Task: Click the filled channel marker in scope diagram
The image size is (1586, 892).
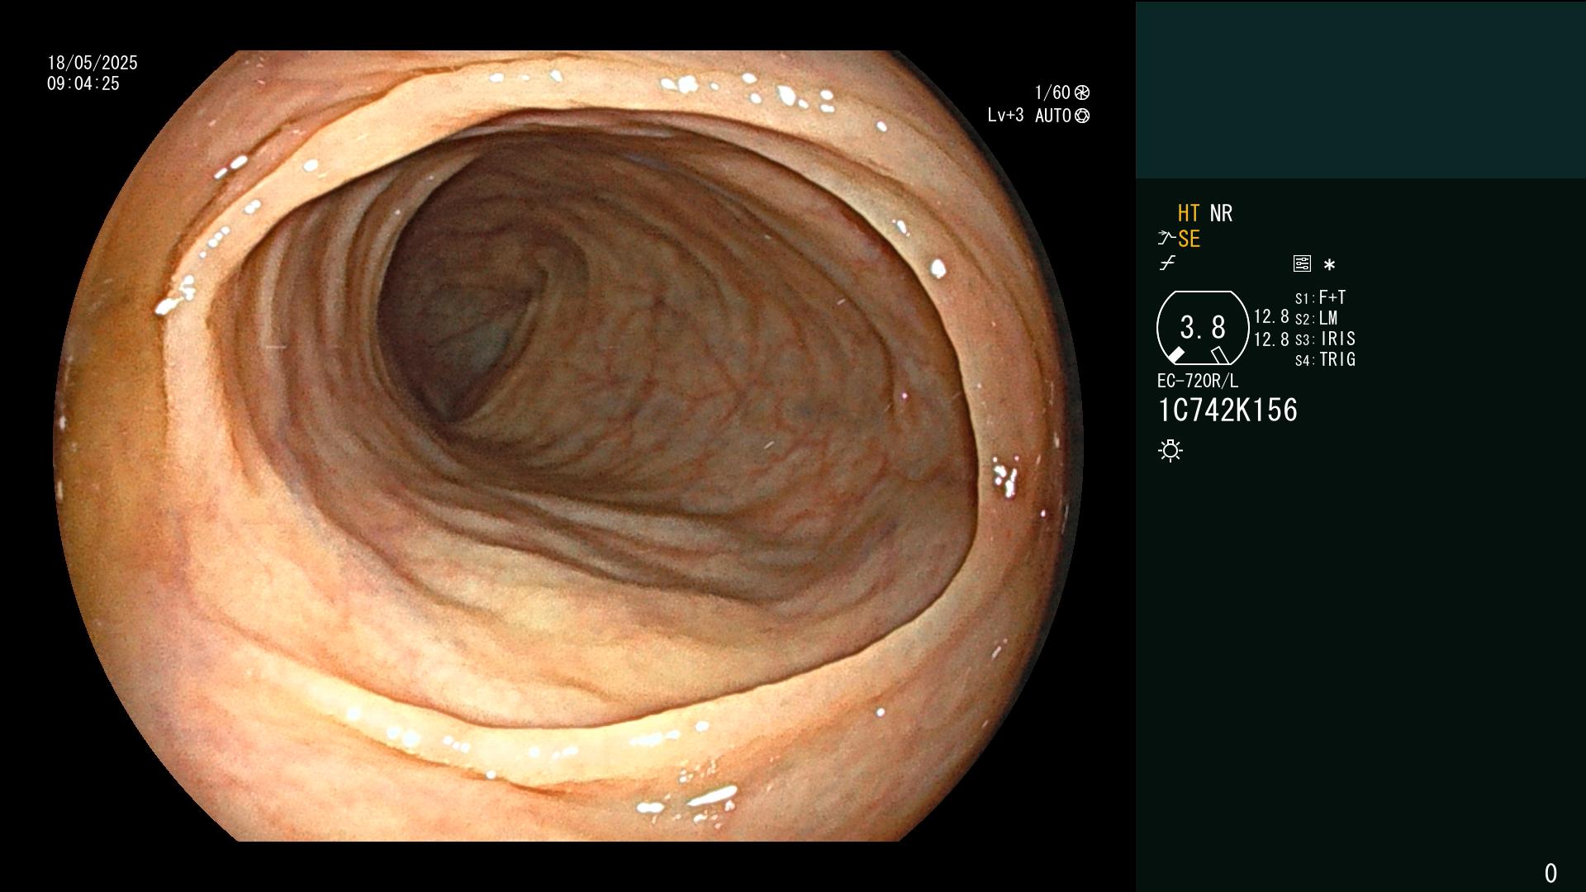Action: point(1175,355)
